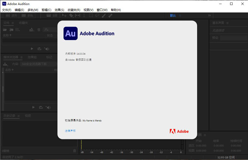This screenshot has width=248, height=160.
Task: Open the 预设 preset dropdown
Action: [234, 38]
